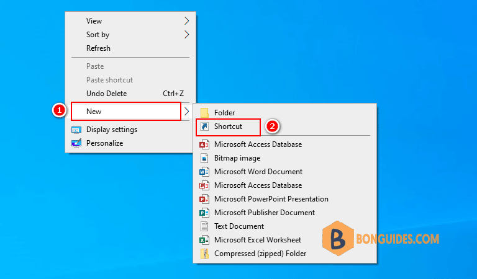Expand the New submenu chevron
This screenshot has height=279, width=477.
click(x=186, y=112)
